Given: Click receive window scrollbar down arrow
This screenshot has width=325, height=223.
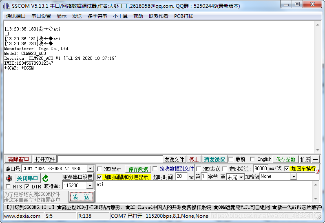Looking at the screenshot, I should [318, 150].
